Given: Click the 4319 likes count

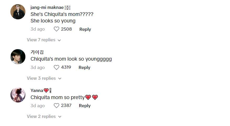Looking at the screenshot, I should click(x=66, y=67).
